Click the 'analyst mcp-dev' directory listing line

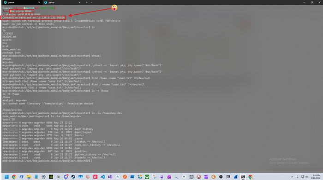pyautogui.click(x=15, y=100)
